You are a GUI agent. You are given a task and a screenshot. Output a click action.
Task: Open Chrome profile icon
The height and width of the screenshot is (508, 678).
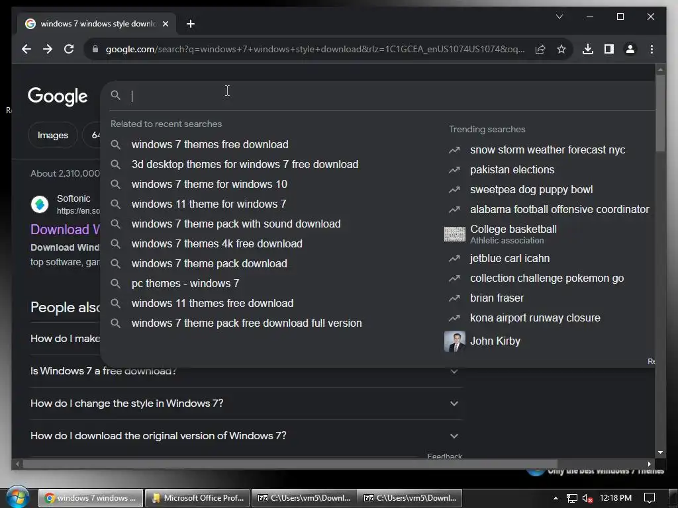click(630, 49)
